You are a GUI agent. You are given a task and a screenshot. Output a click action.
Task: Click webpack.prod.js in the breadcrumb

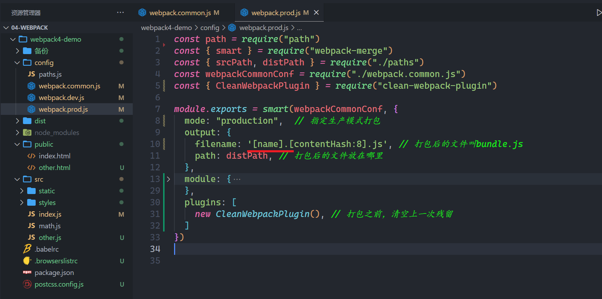click(x=264, y=28)
